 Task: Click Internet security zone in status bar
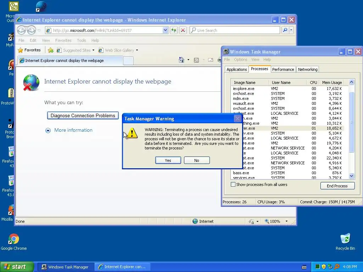coord(203,221)
